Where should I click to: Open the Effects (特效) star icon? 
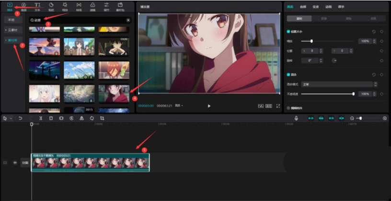pos(65,5)
